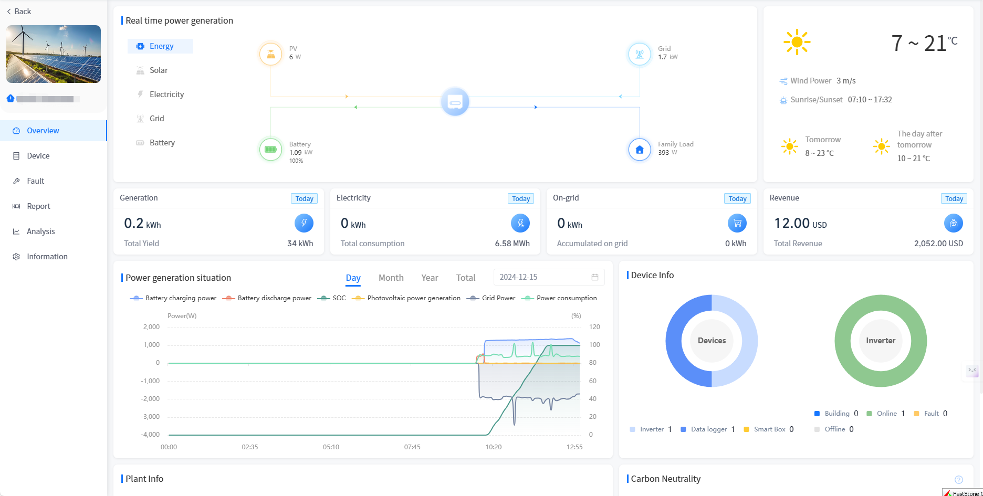The height and width of the screenshot is (496, 983).
Task: Click the Generation lightning bolt icon
Action: [304, 223]
